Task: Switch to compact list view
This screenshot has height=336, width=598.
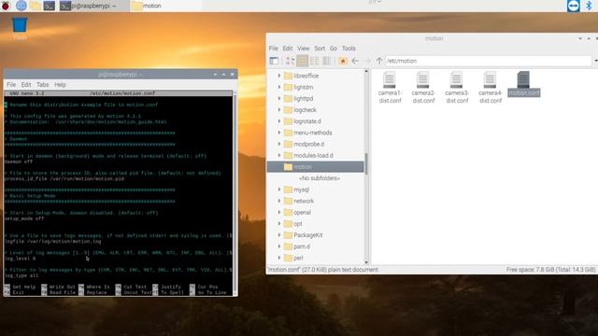Action: [x=315, y=61]
